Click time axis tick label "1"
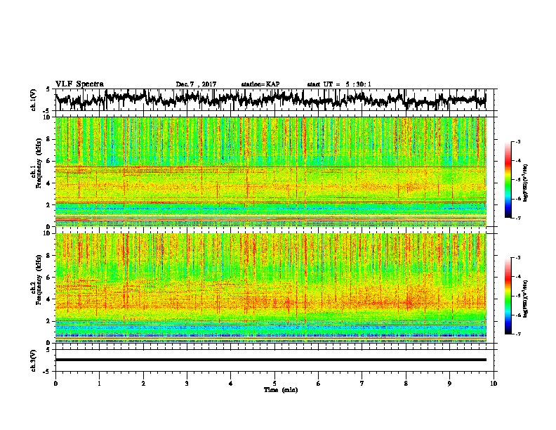Viewport: 556px width, 430px height. (x=100, y=384)
